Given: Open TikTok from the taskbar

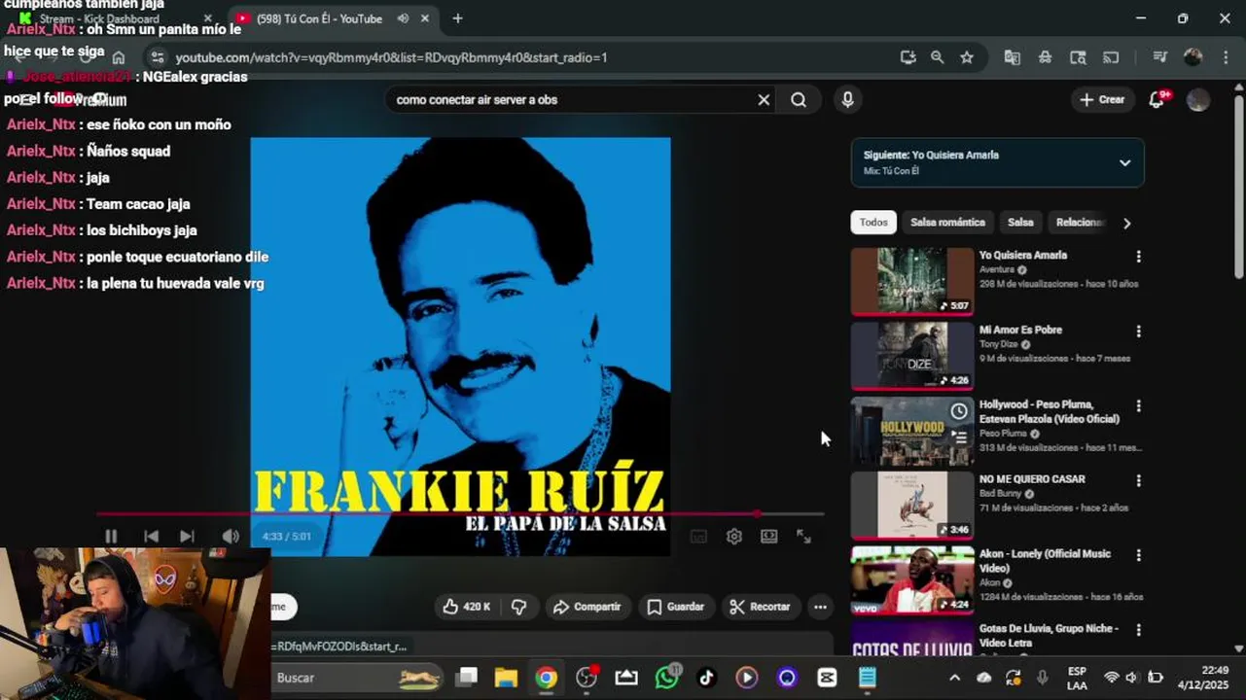Looking at the screenshot, I should (x=707, y=678).
